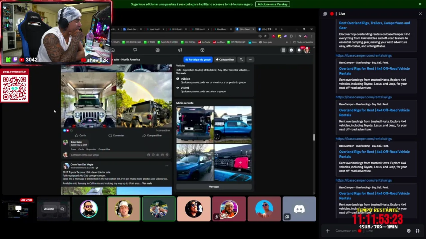Viewport: 426px width, 239px height.
Task: Open the Chrome three-dot menu
Action: coord(311,36)
